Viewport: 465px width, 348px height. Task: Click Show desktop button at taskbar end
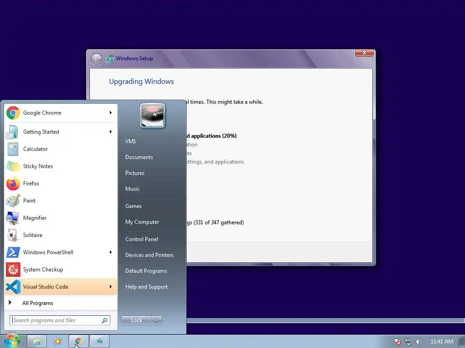pyautogui.click(x=462, y=342)
